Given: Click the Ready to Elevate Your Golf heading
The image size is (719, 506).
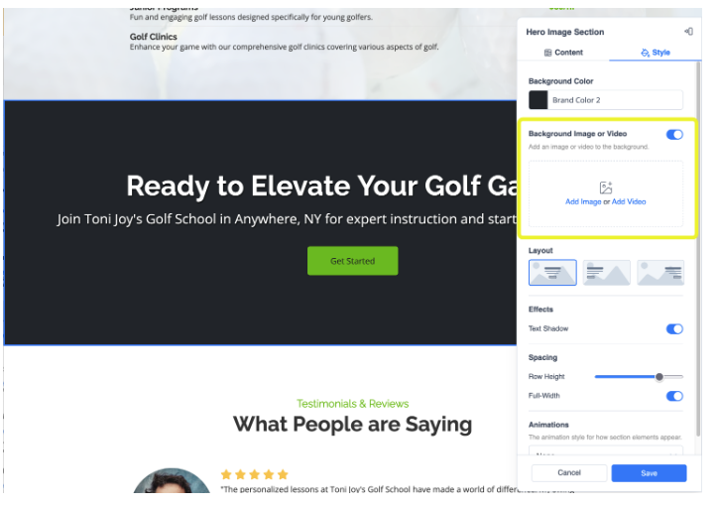Looking at the screenshot, I should point(321,186).
